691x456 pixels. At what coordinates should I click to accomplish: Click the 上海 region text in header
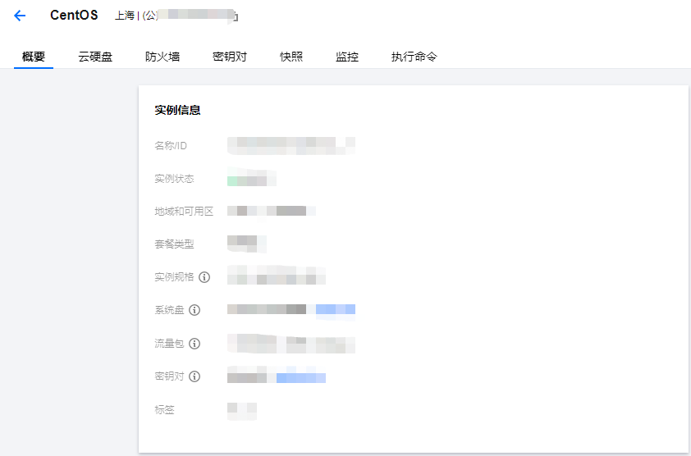[125, 16]
